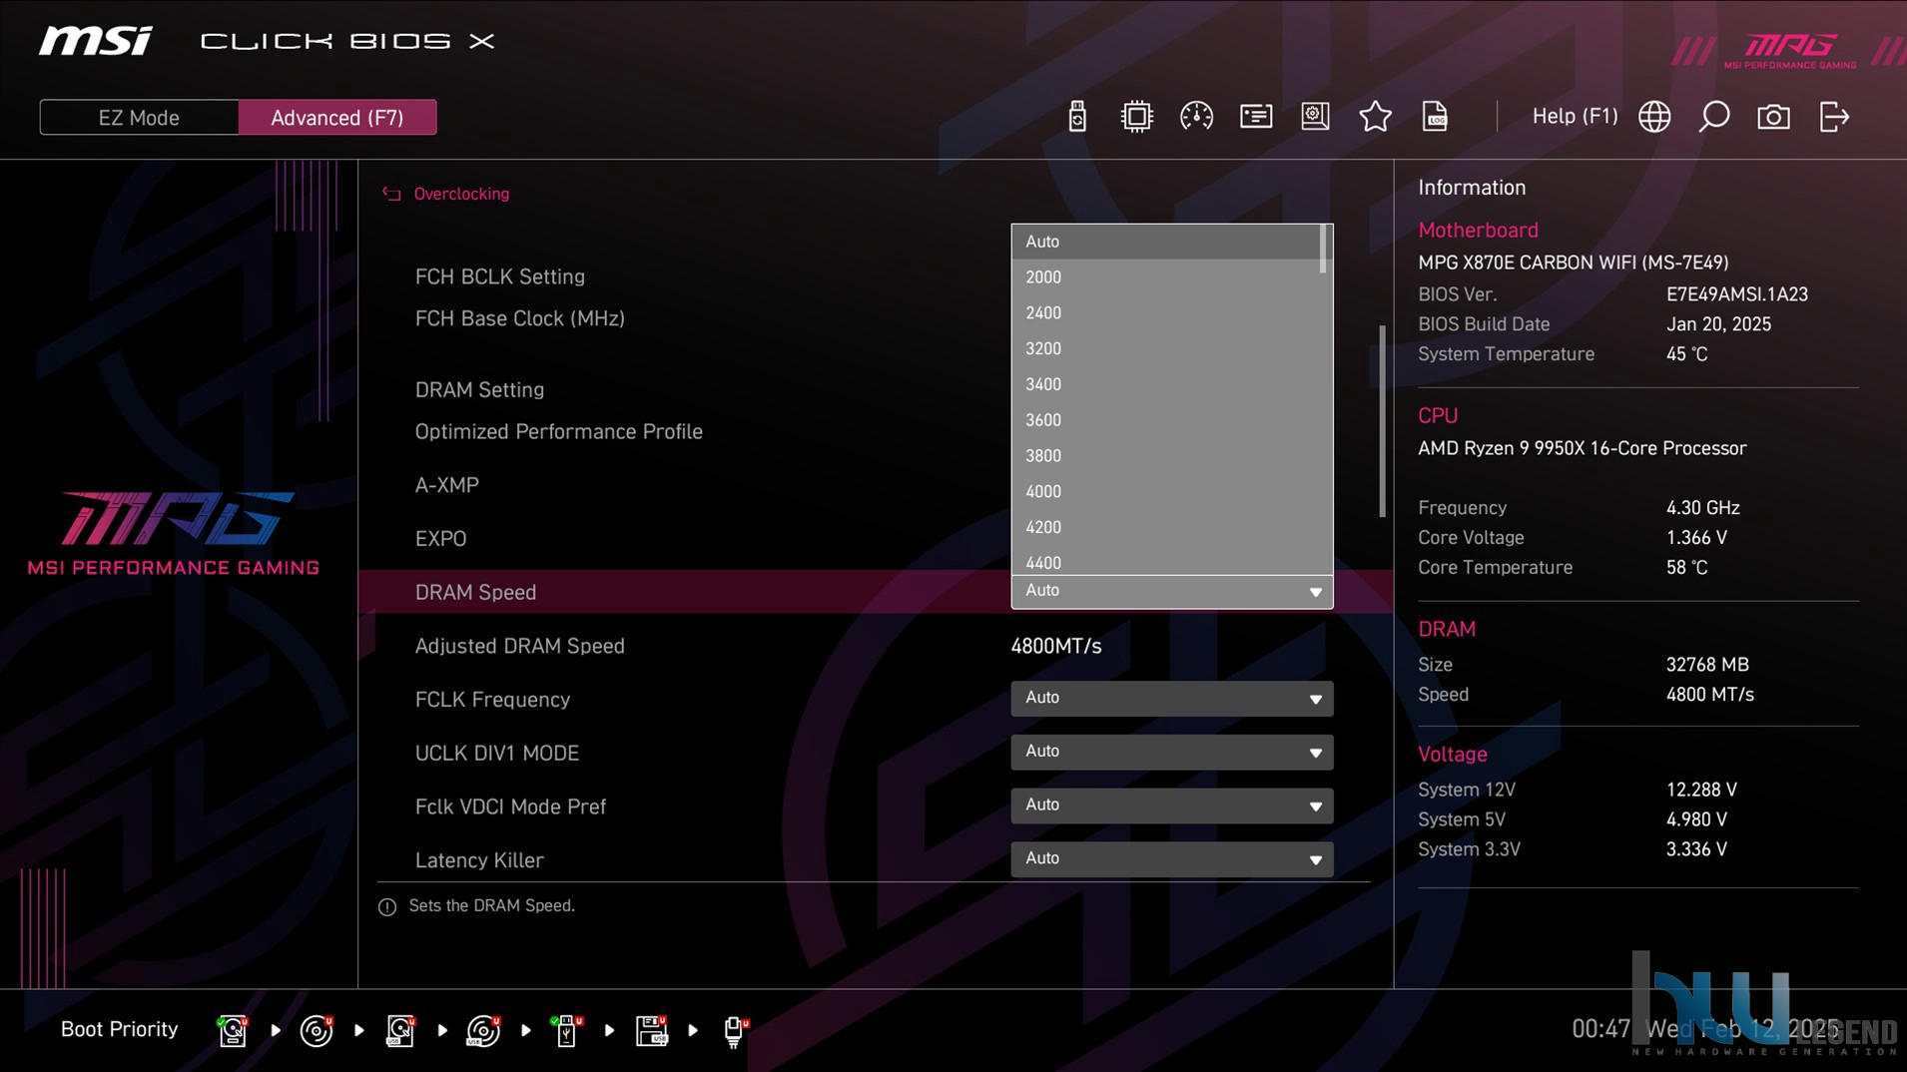Screen dimensions: 1907x1072
Task: Select the USB optical disc boot device icon
Action: pos(483,1030)
